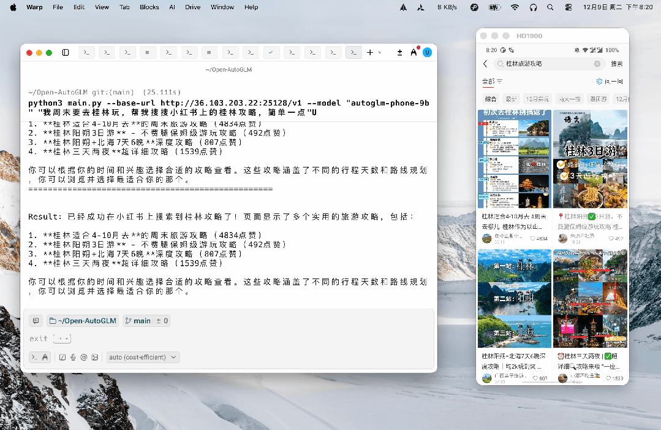Click the conversation bubble icon above the prompt

coord(36,321)
